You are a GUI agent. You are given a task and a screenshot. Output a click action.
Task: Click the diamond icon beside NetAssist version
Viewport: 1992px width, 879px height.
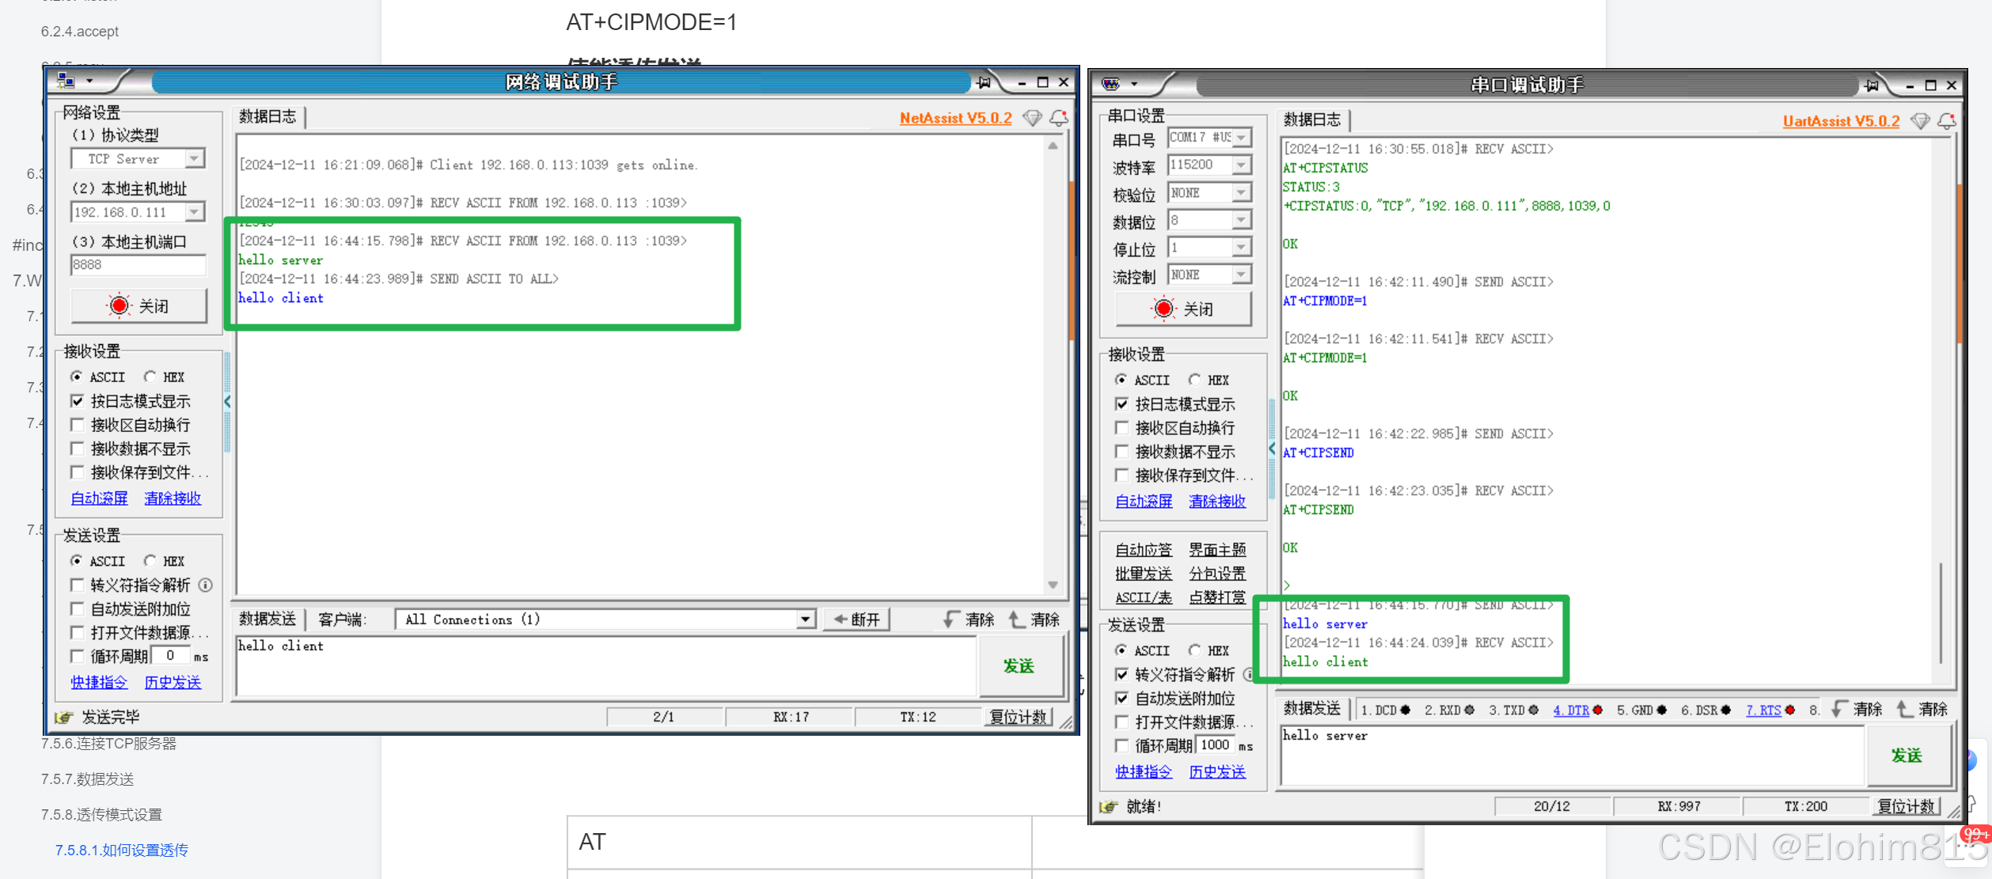pos(1032,118)
